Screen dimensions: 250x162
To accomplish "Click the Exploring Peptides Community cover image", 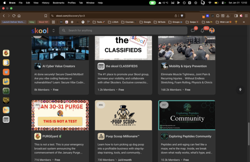I will click(187, 115).
